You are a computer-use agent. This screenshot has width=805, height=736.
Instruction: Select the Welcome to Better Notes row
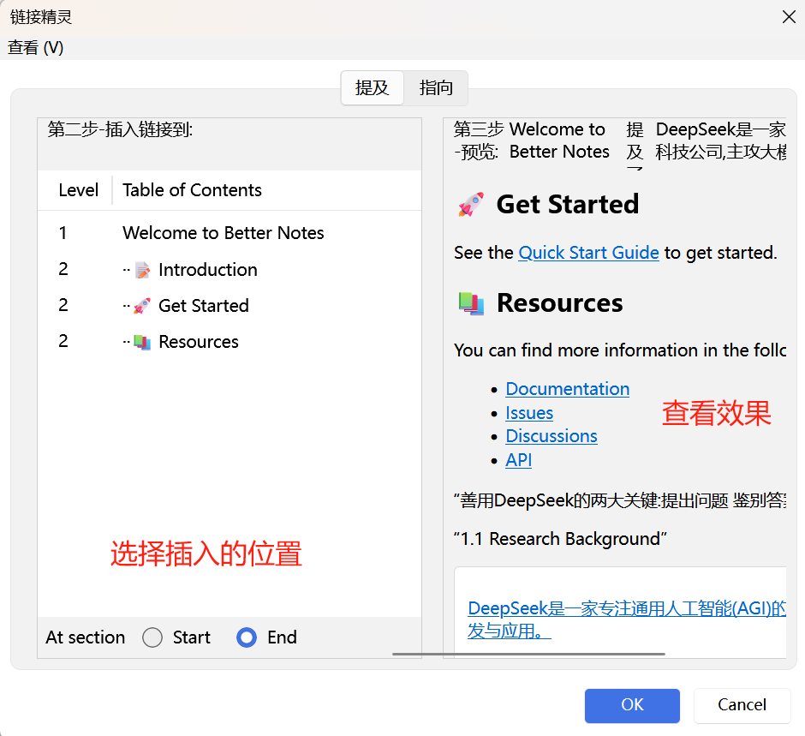[x=230, y=233]
